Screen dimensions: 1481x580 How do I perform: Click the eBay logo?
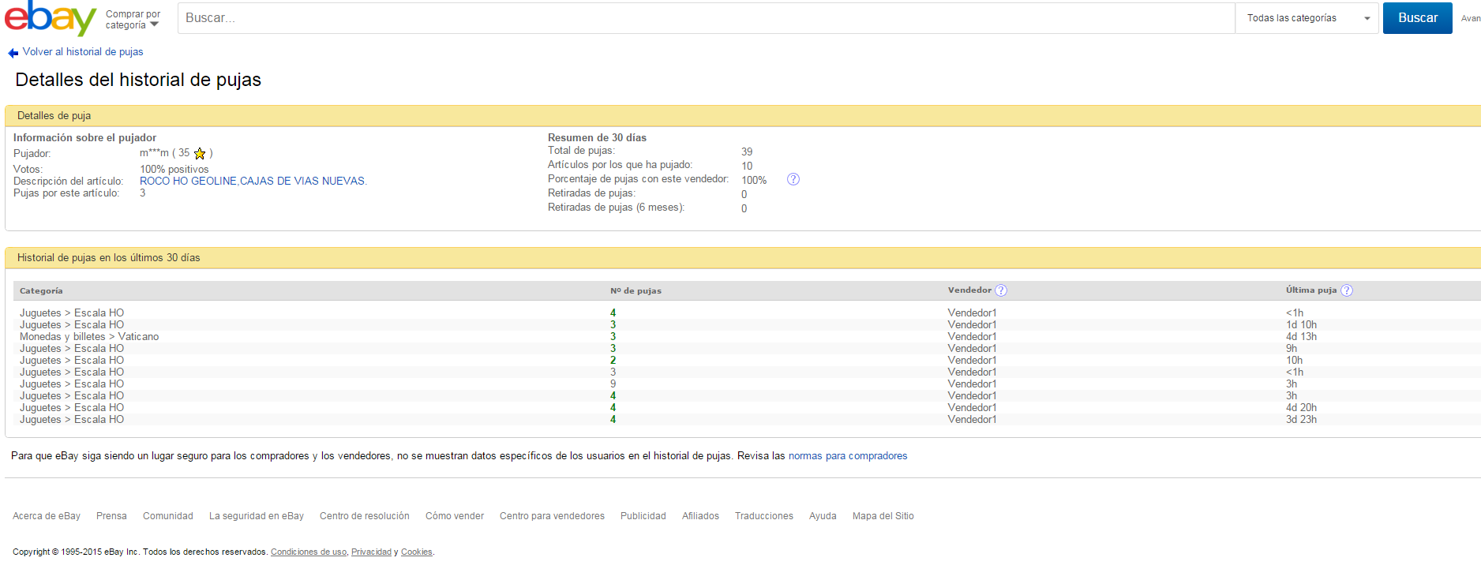pos(51,17)
